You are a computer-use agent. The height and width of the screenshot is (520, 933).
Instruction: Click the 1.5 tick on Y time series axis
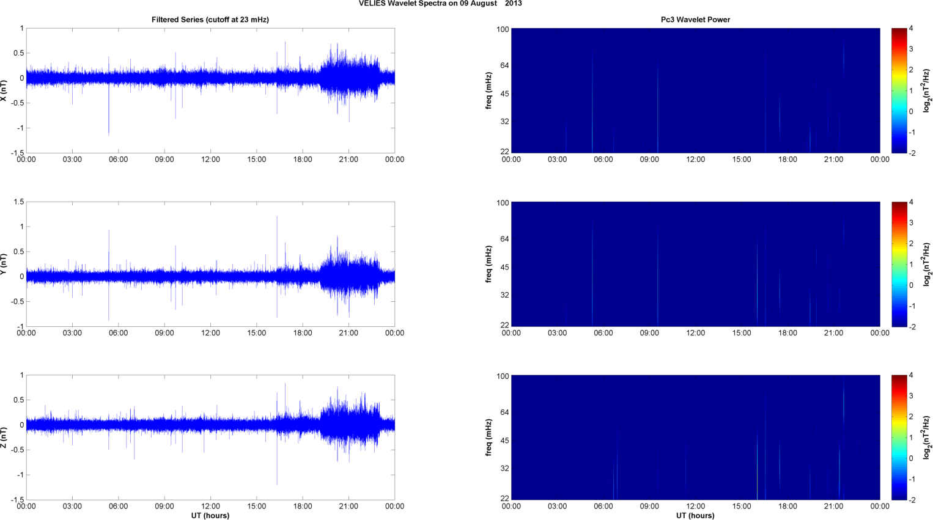click(19, 202)
